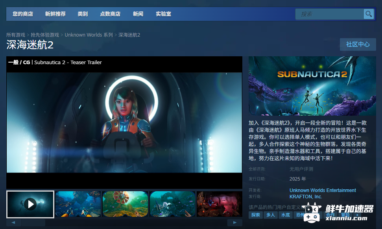382x229 pixels.
Task: Select the 多人 tag
Action: click(270, 215)
